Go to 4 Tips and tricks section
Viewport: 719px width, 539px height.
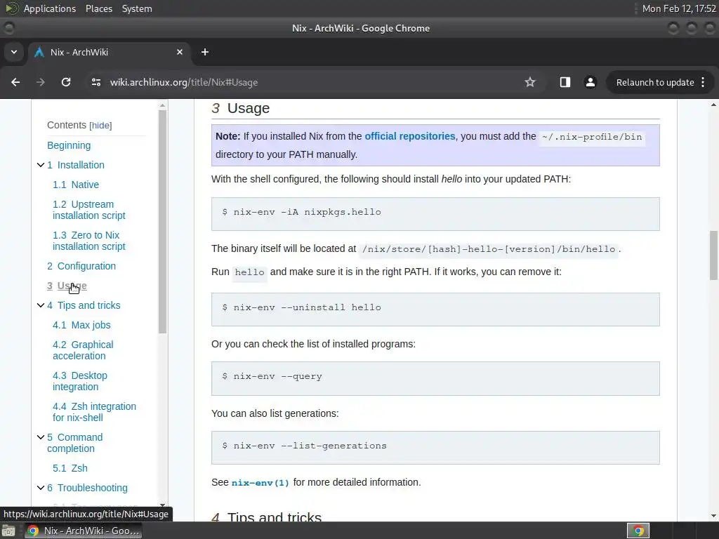pos(84,305)
